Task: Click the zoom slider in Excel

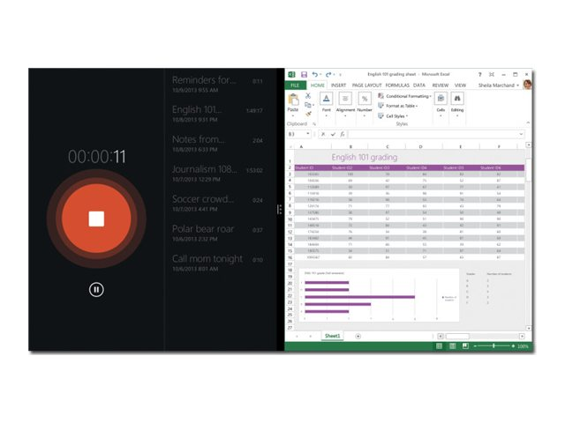Action: pyautogui.click(x=493, y=346)
